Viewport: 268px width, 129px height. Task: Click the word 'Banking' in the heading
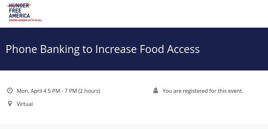coord(60,50)
